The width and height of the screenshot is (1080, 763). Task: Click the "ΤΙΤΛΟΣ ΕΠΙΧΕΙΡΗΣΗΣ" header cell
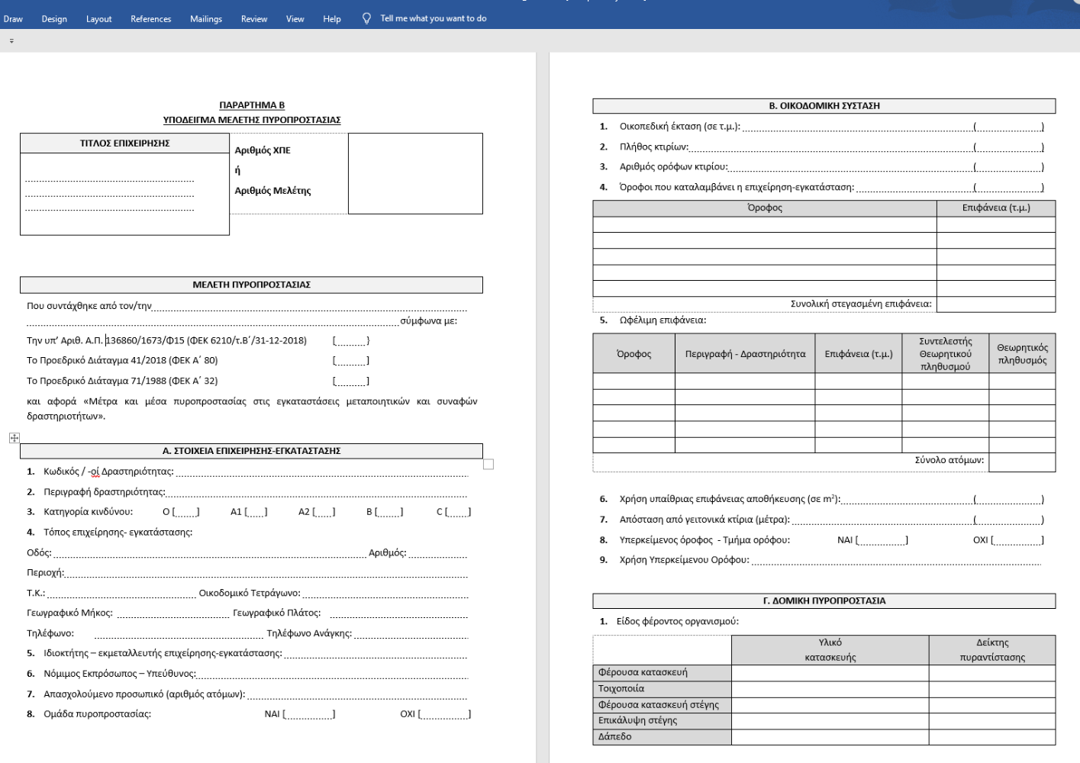pos(124,143)
